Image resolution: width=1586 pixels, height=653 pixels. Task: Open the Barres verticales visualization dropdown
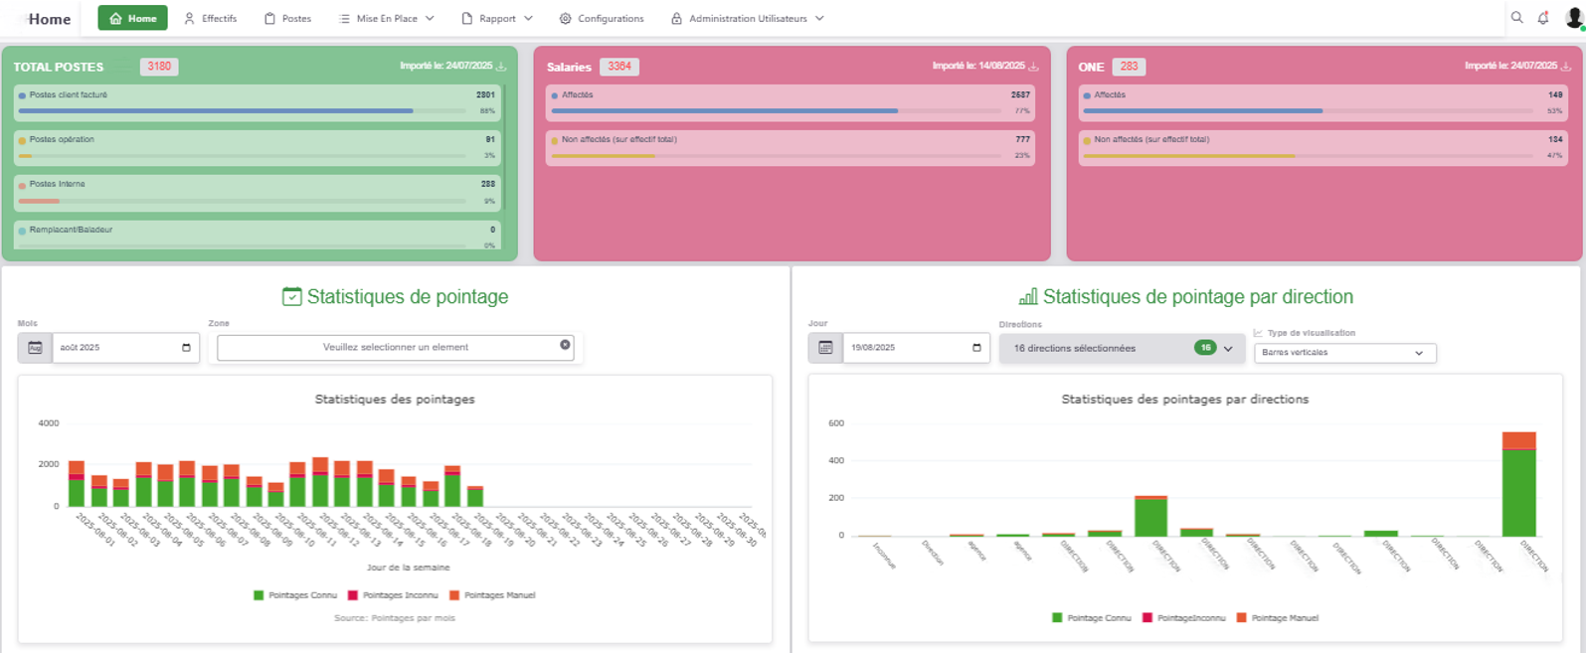tap(1343, 353)
